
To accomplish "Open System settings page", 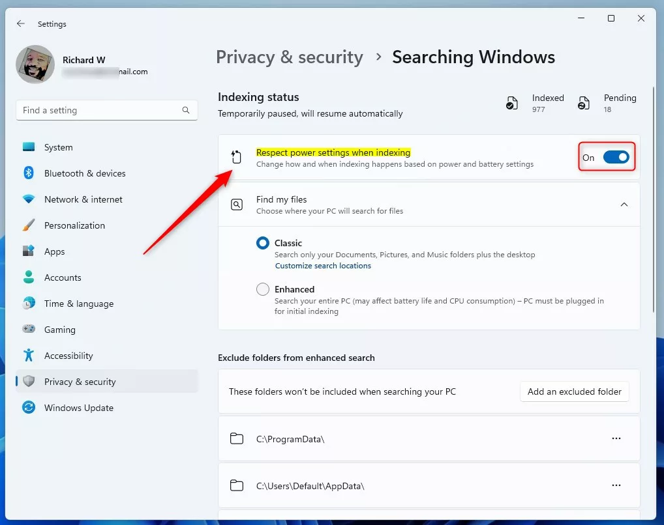I will [x=107, y=147].
